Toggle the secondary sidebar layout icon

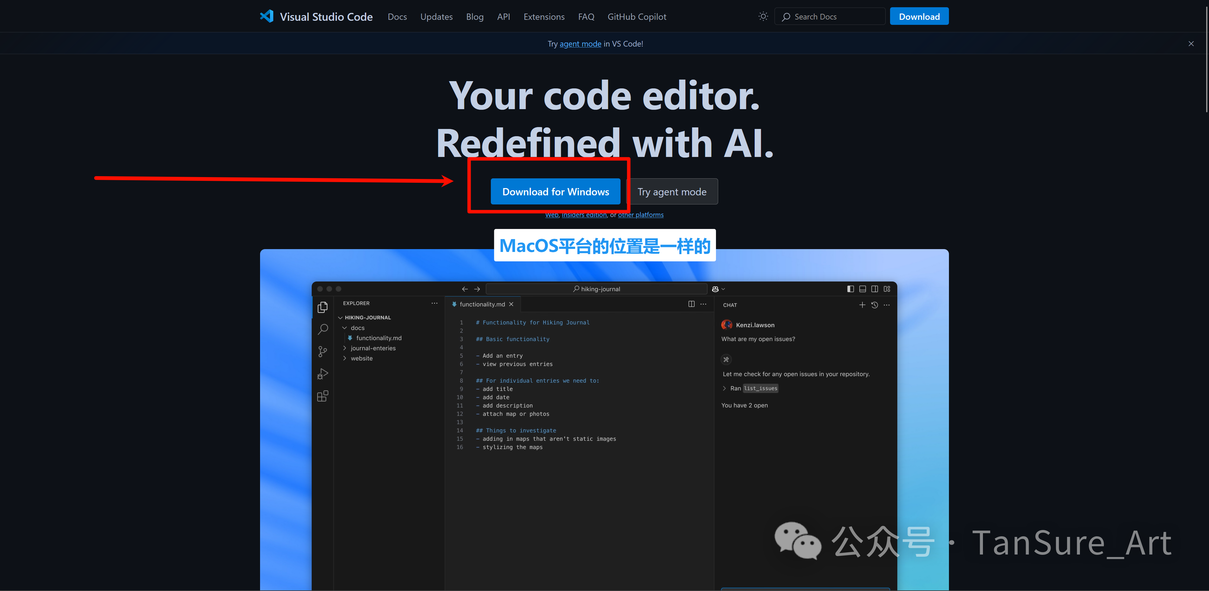(874, 289)
